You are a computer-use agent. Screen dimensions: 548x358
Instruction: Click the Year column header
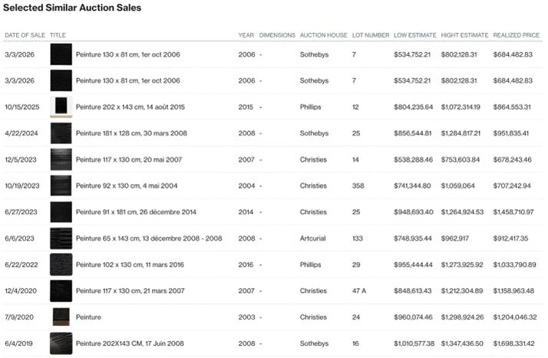pos(246,35)
